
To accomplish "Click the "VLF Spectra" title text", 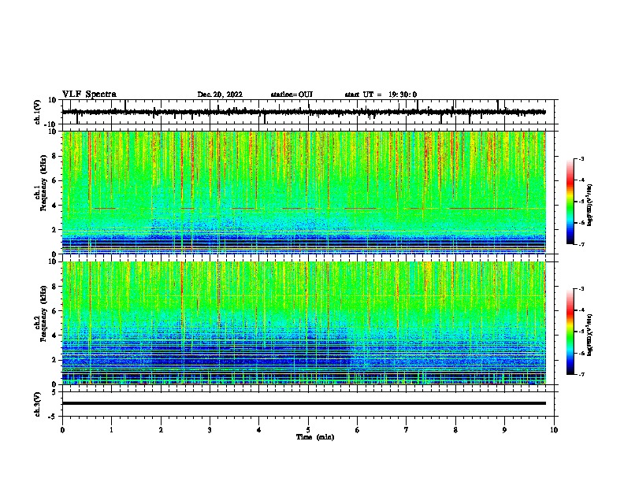I will [89, 95].
